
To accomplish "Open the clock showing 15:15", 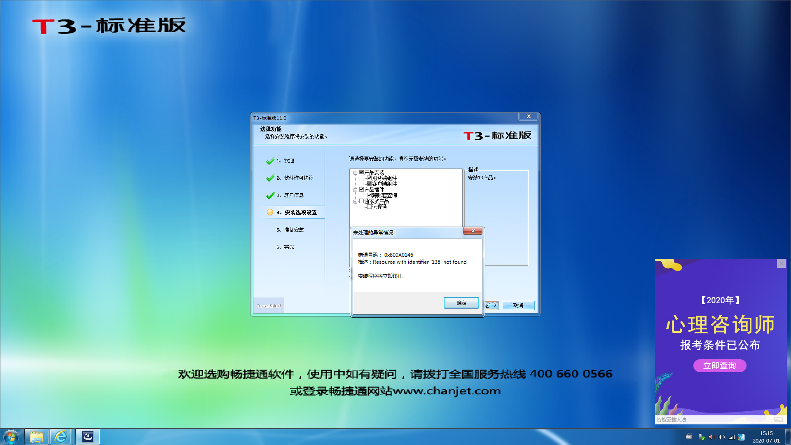I will [x=766, y=437].
